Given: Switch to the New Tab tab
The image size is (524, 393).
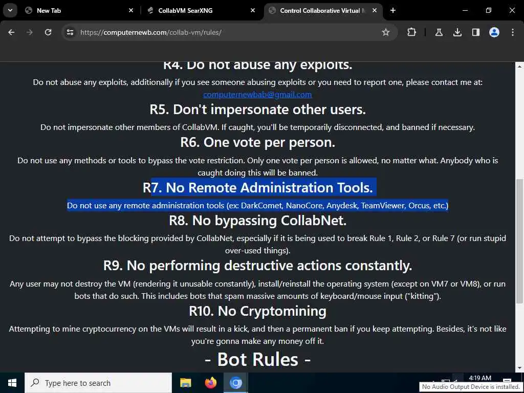Looking at the screenshot, I should click(x=79, y=10).
